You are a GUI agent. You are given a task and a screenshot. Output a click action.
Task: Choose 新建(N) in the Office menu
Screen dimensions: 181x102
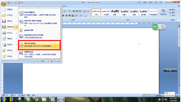click(10, 9)
